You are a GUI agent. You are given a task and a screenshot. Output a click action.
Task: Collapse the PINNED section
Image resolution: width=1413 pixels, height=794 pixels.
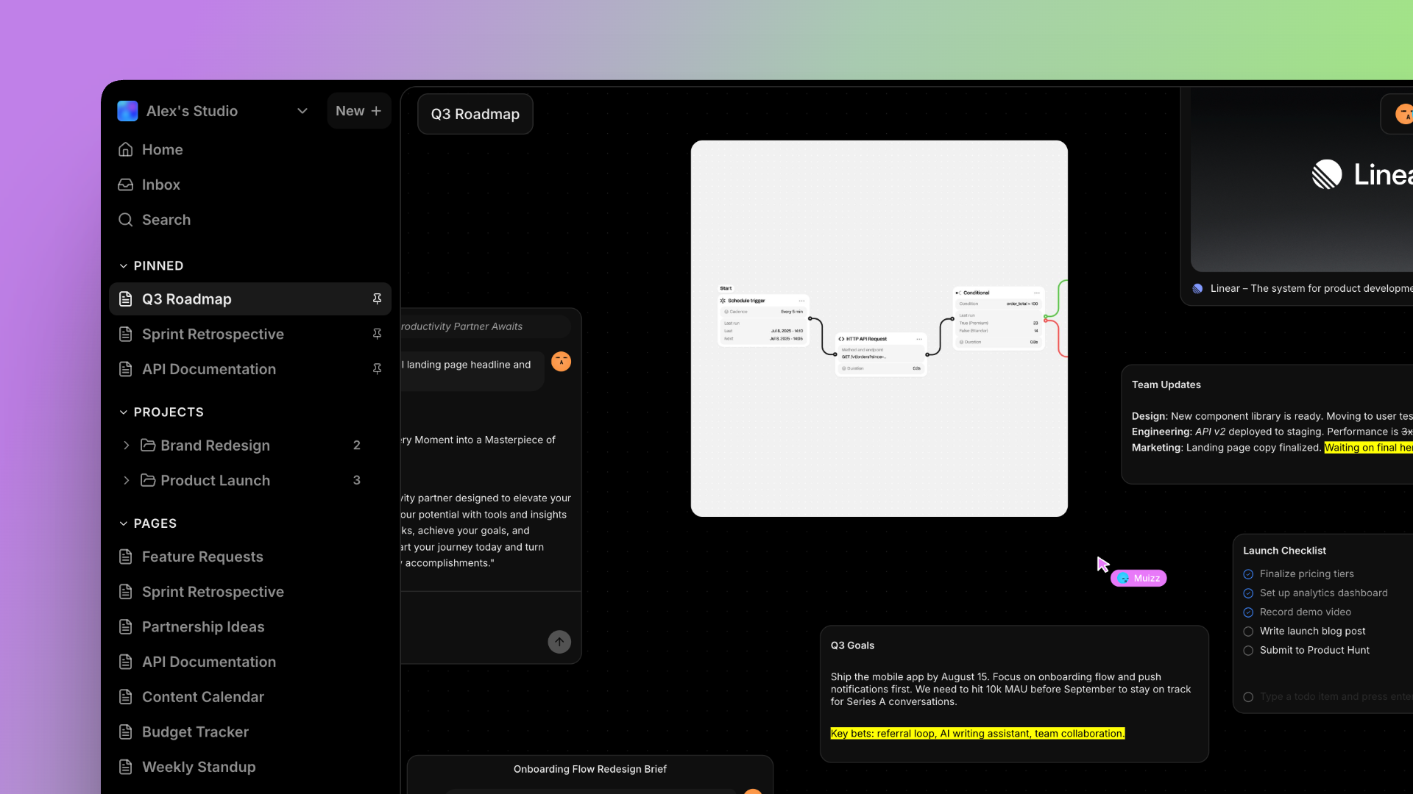122,265
